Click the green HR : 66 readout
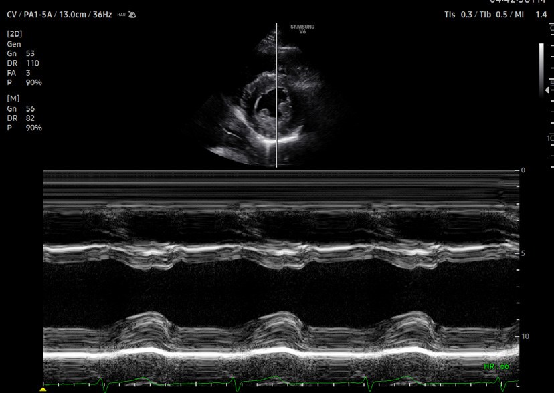 coord(496,366)
